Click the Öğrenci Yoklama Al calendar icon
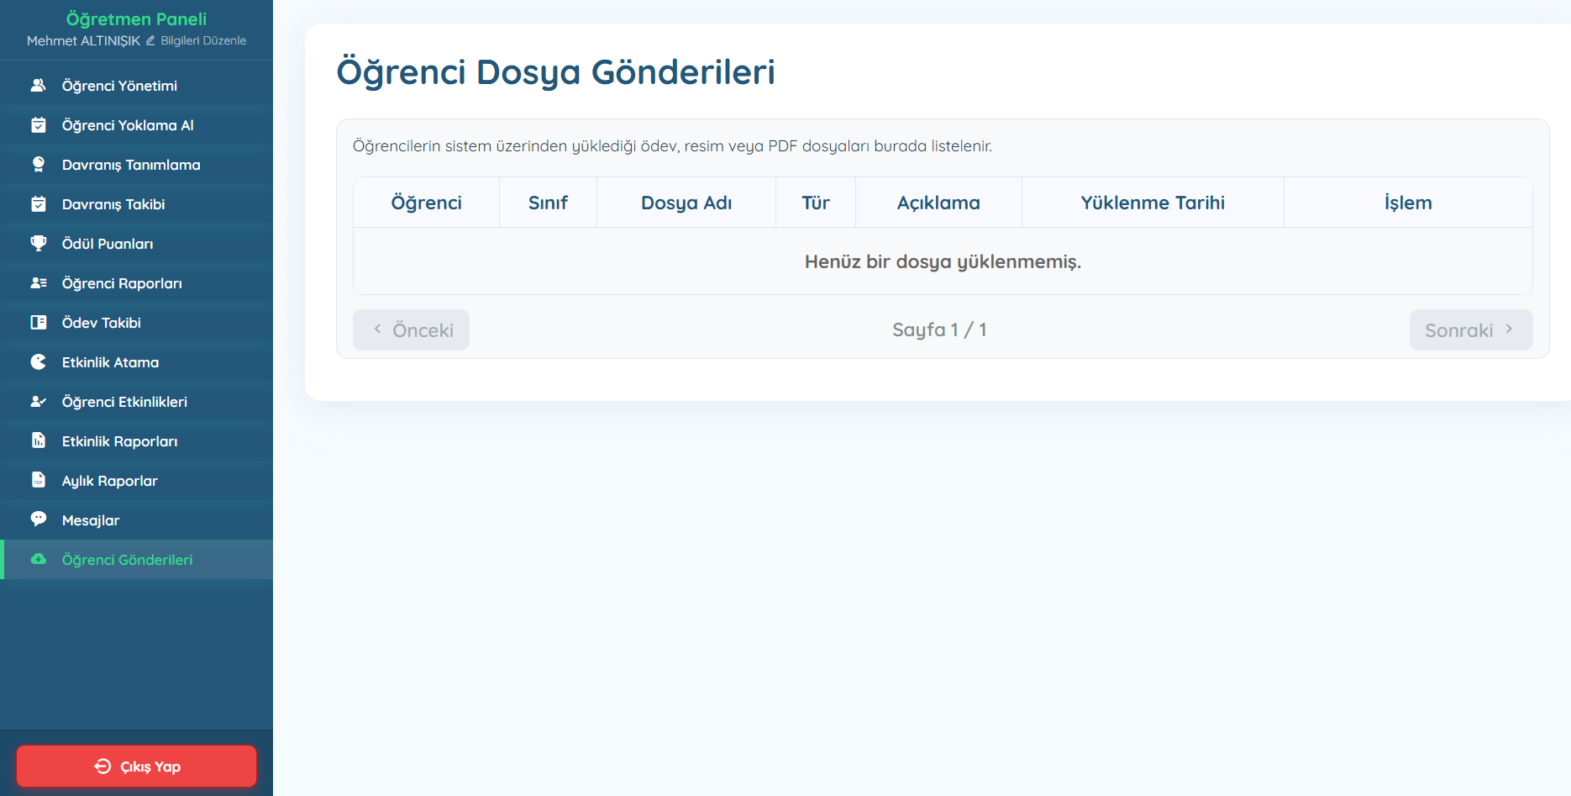The width and height of the screenshot is (1571, 796). tap(39, 124)
